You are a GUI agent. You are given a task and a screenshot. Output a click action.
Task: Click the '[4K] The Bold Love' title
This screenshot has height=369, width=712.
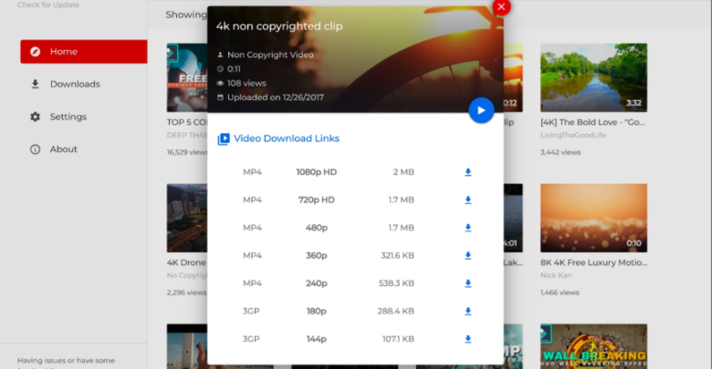coord(592,122)
